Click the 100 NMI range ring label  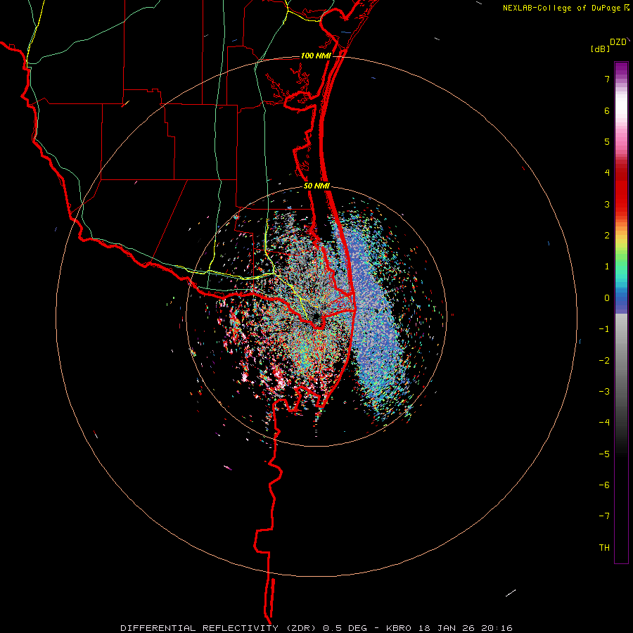pyautogui.click(x=316, y=56)
